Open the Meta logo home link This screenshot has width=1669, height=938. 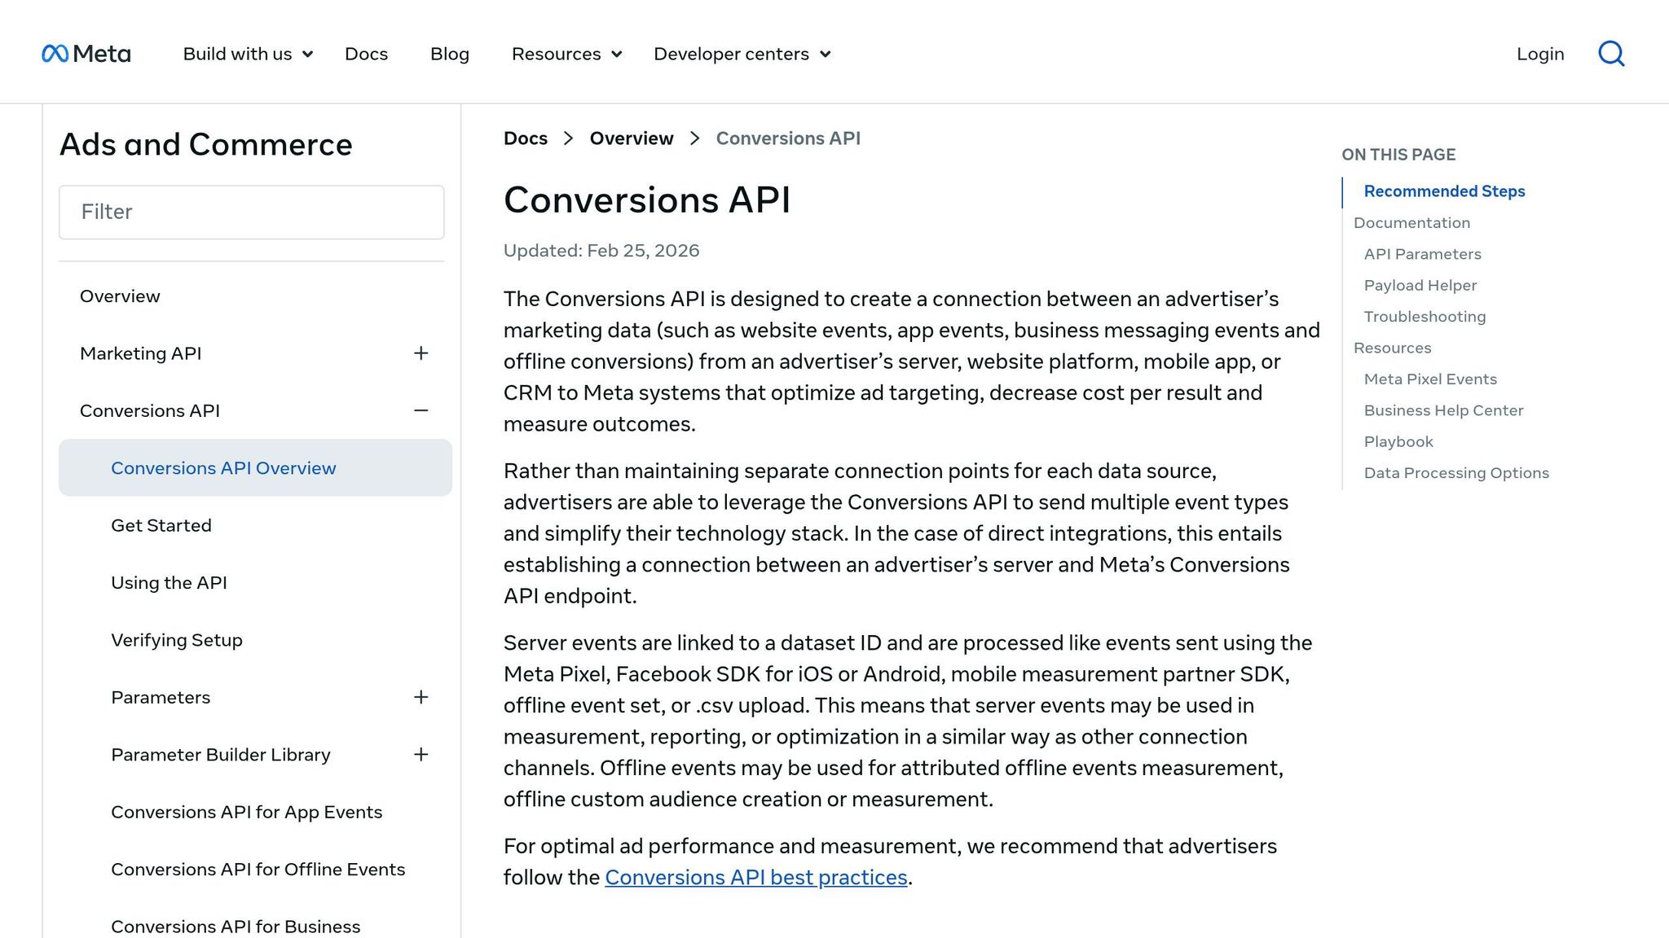[x=86, y=54]
